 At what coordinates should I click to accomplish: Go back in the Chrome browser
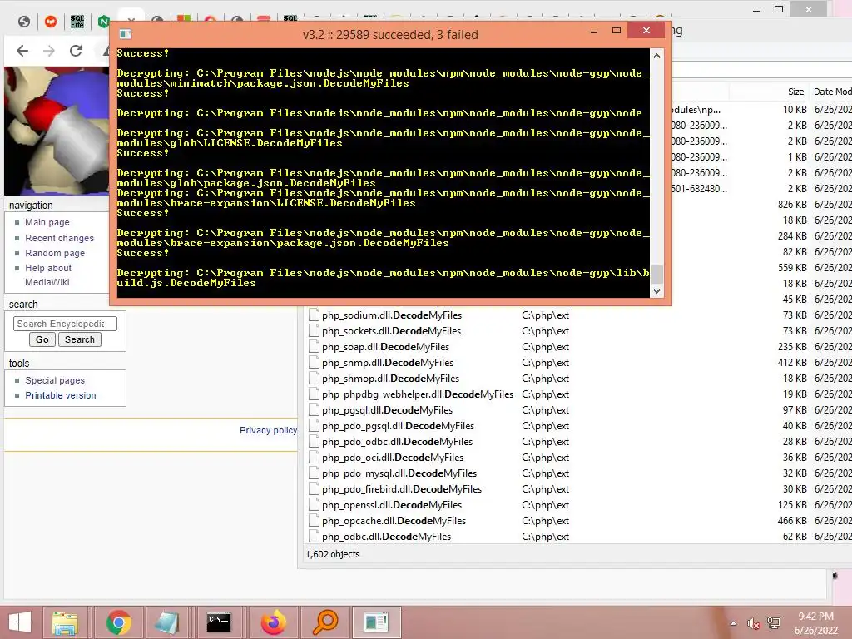pyautogui.click(x=22, y=51)
